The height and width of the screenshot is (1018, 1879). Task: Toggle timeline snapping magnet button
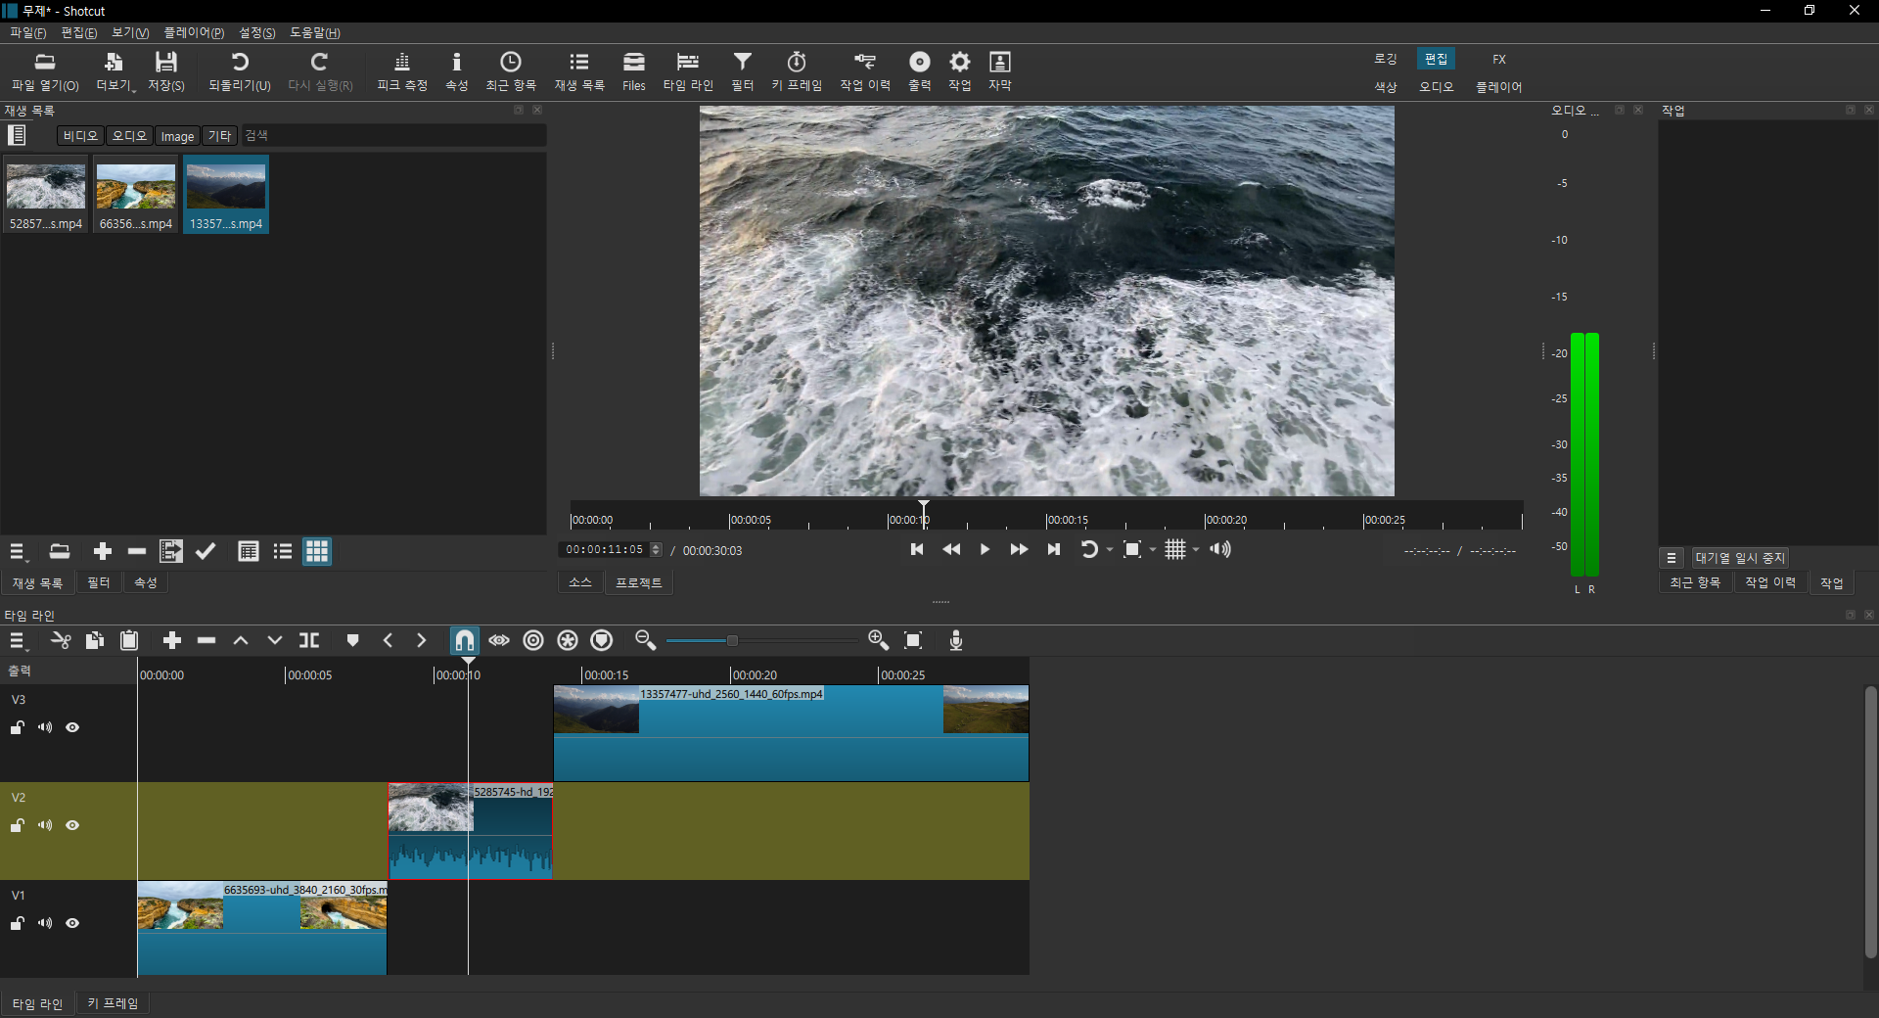tap(465, 640)
